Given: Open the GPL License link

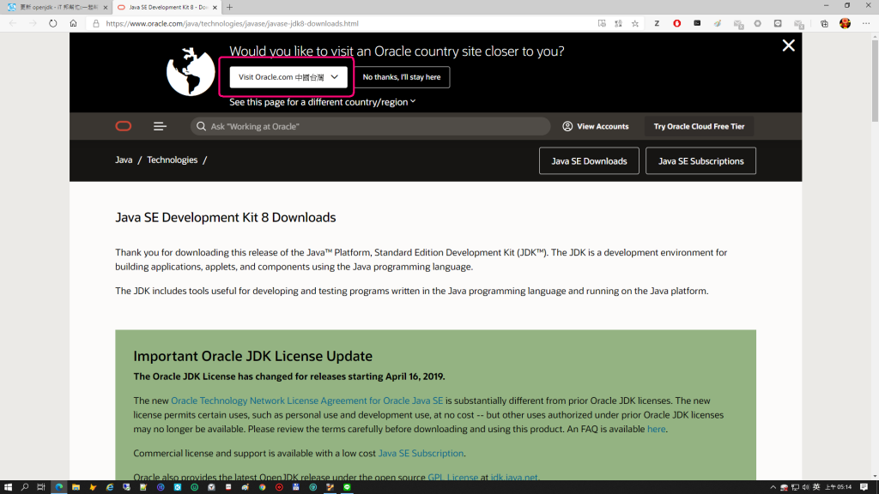Looking at the screenshot, I should click(453, 477).
